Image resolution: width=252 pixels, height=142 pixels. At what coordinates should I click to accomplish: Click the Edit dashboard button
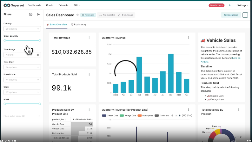coord(231,15)
